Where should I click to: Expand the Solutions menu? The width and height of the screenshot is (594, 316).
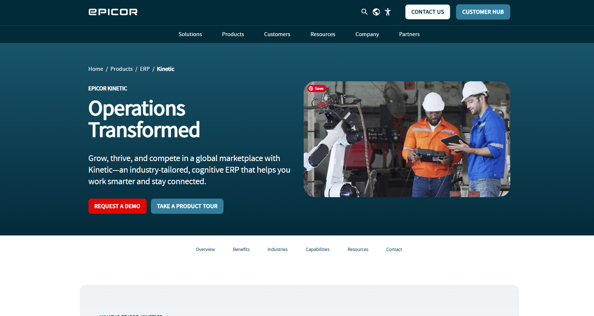(x=190, y=34)
